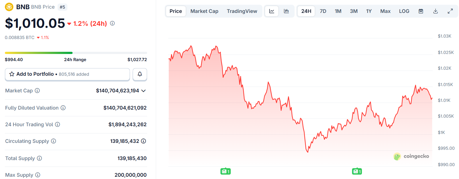
Task: Click the 24h Range progress bar
Action: [x=76, y=53]
